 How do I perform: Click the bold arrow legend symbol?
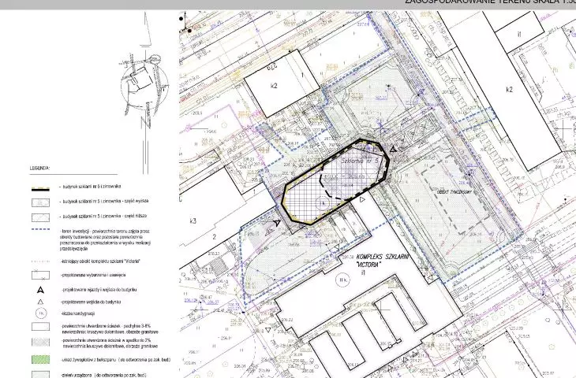[40, 290]
